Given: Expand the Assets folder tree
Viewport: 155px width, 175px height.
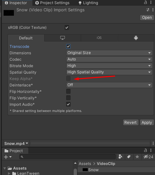Looking at the screenshot, I should pos(5,168).
